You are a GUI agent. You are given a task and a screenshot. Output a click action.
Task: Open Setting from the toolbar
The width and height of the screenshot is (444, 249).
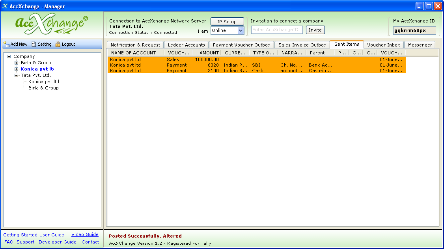pos(41,44)
